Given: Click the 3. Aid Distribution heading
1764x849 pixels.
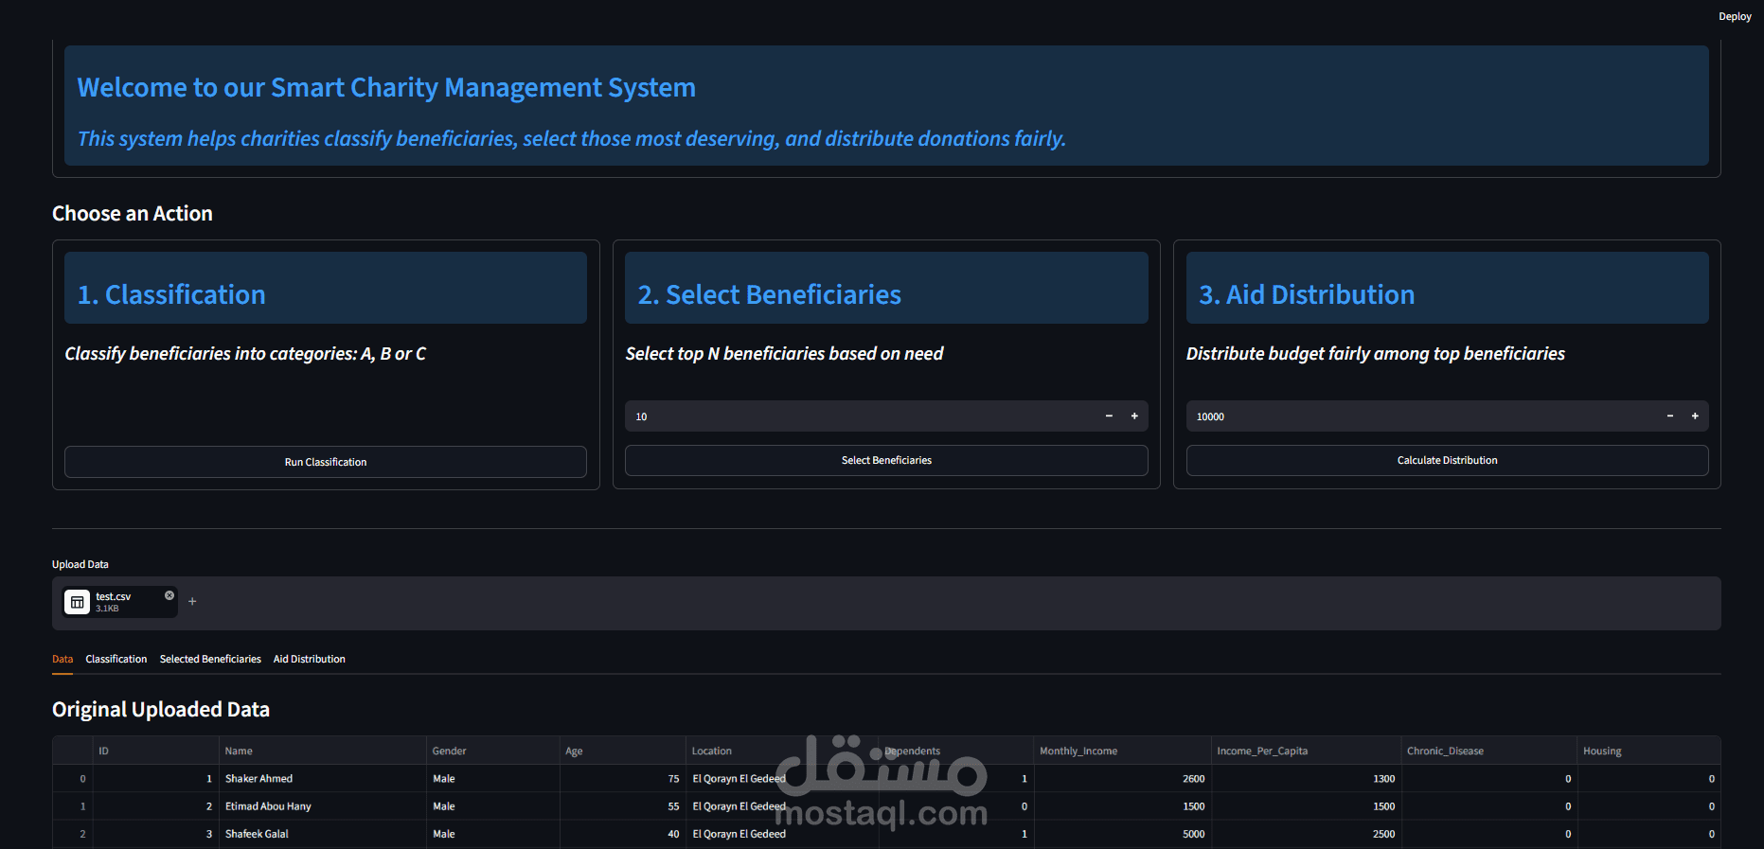Looking at the screenshot, I should [x=1307, y=294].
